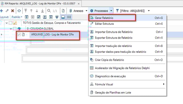Go to previous record up arrow
Viewport: 183px width, 104px height.
[31, 11]
